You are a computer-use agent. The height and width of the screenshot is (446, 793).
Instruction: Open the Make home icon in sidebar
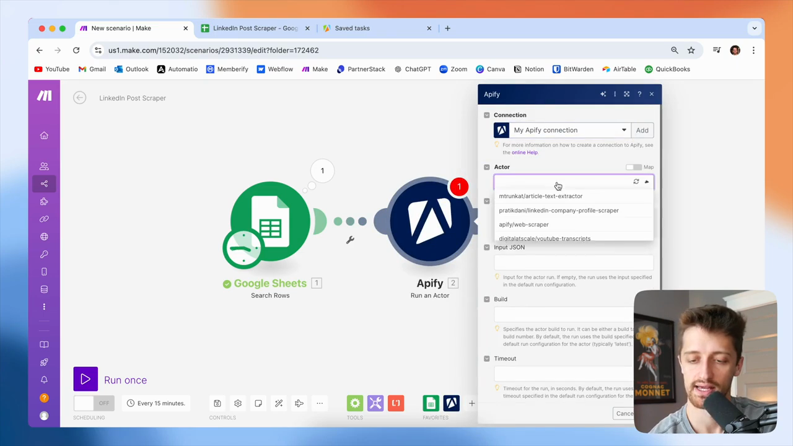click(x=44, y=136)
